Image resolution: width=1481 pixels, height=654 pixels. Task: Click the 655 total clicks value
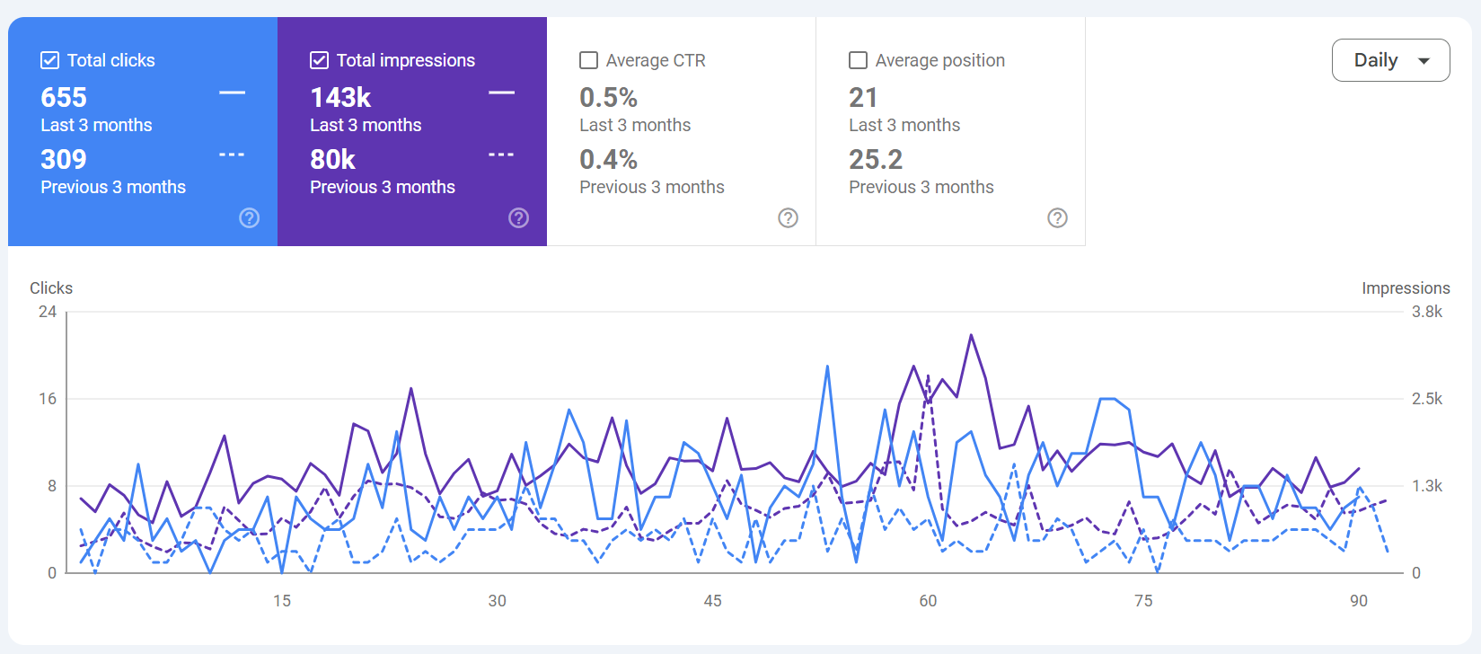click(x=64, y=97)
